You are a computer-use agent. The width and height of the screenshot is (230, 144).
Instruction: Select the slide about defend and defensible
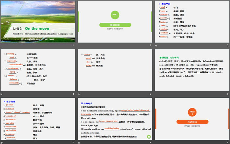(x=191, y=70)
